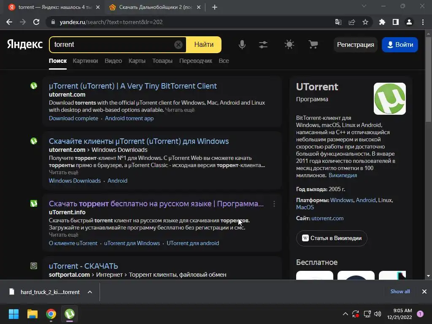This screenshot has height=324, width=432.
Task: Start voice search with the microphone icon
Action: 242,44
